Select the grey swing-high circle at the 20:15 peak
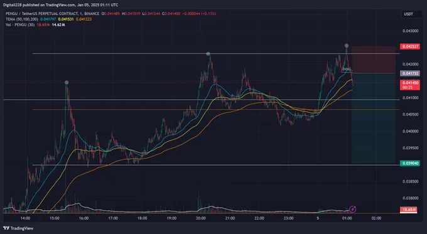Screen dimensions: 427x234 pyautogui.click(x=208, y=53)
